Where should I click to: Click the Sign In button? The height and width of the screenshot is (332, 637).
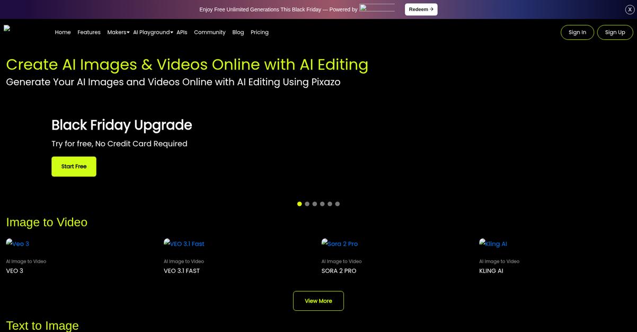tap(577, 32)
